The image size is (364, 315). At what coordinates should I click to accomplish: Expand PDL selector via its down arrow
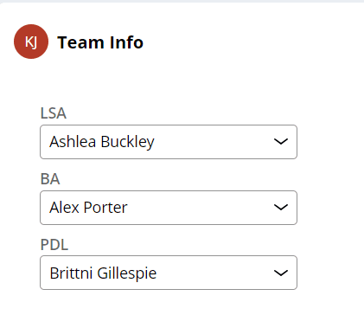coord(281,273)
